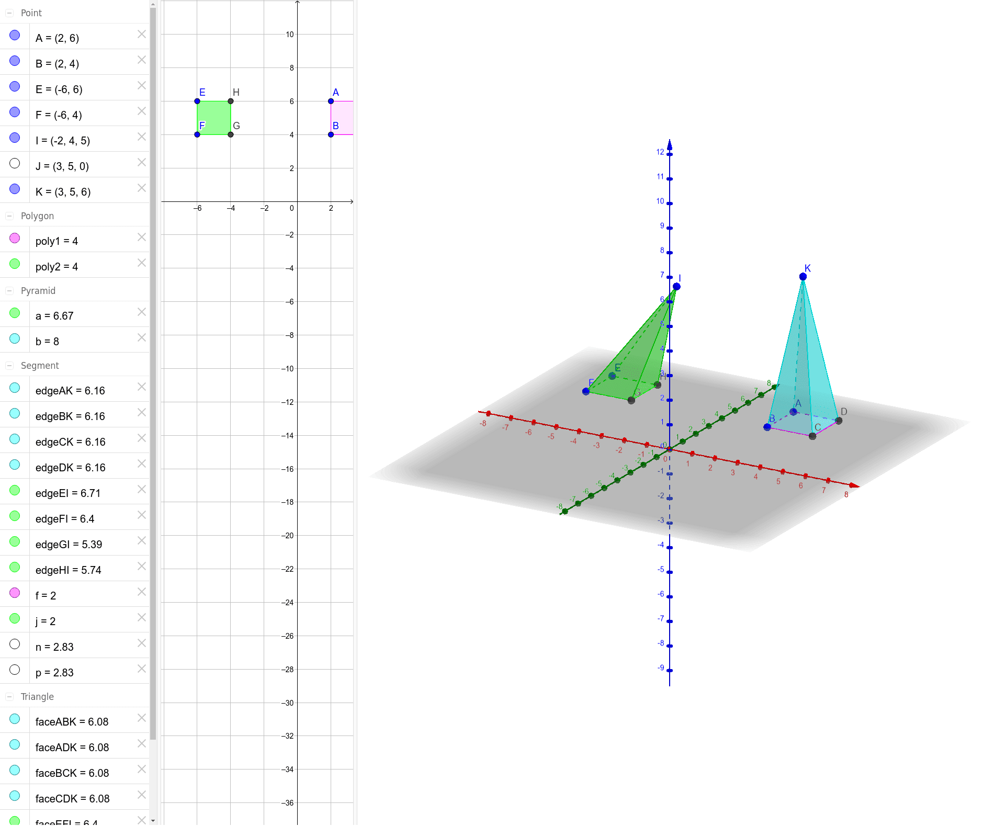The height and width of the screenshot is (826, 983).
Task: Hide pyramid a via its circle
Action: pyautogui.click(x=15, y=313)
